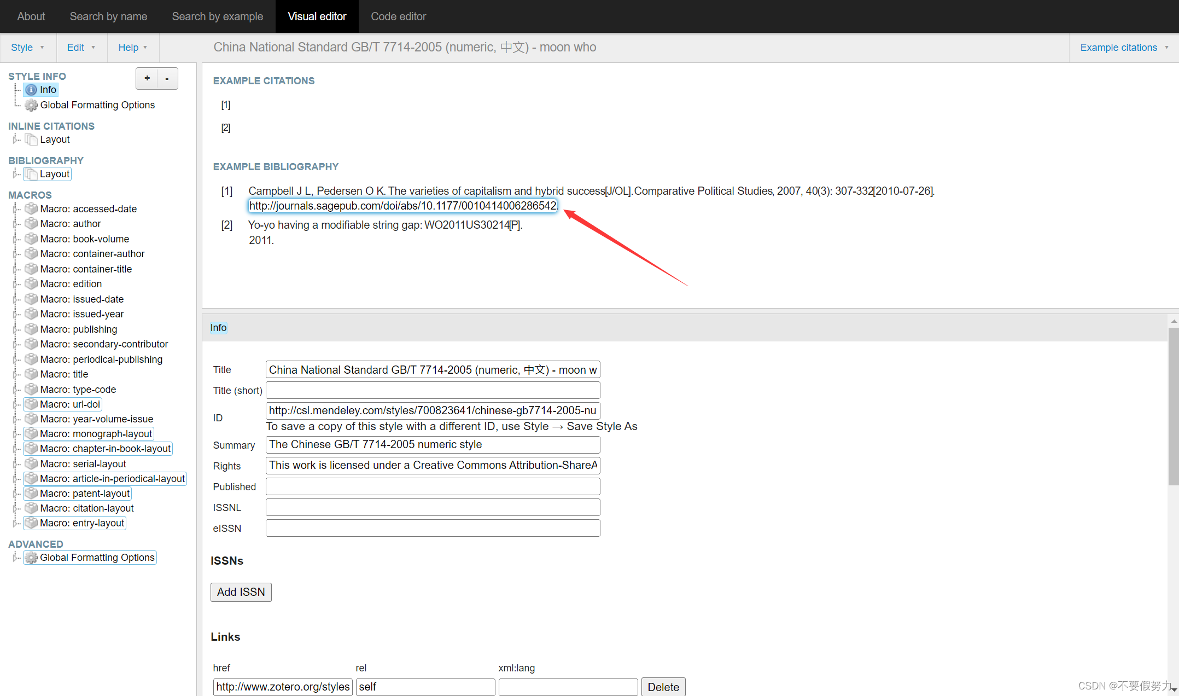Click the url-doi macro cube icon
Image resolution: width=1179 pixels, height=696 pixels.
pos(31,404)
